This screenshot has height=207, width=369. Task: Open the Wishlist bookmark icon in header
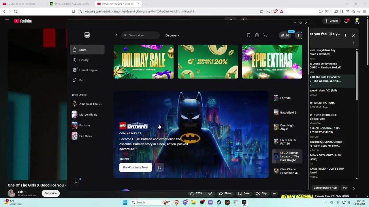(x=248, y=35)
